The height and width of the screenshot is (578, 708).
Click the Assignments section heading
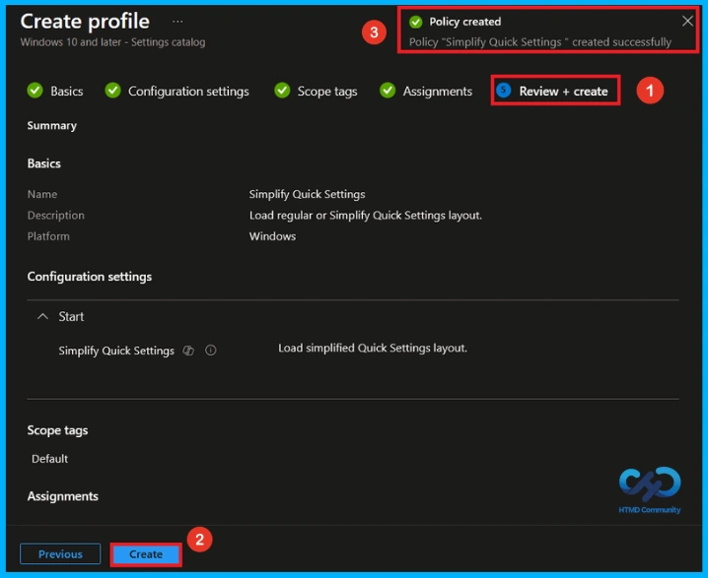[x=63, y=496]
